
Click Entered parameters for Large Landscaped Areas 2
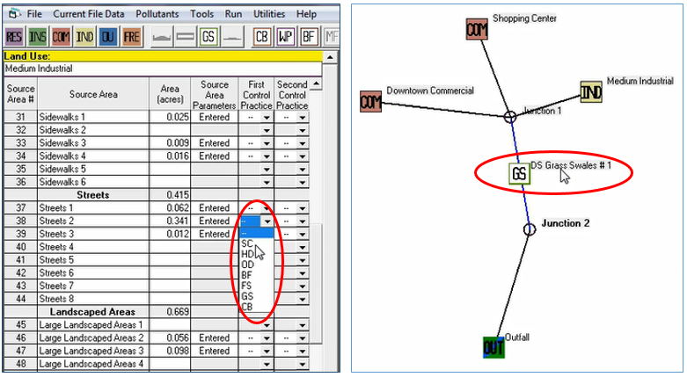[x=214, y=337]
